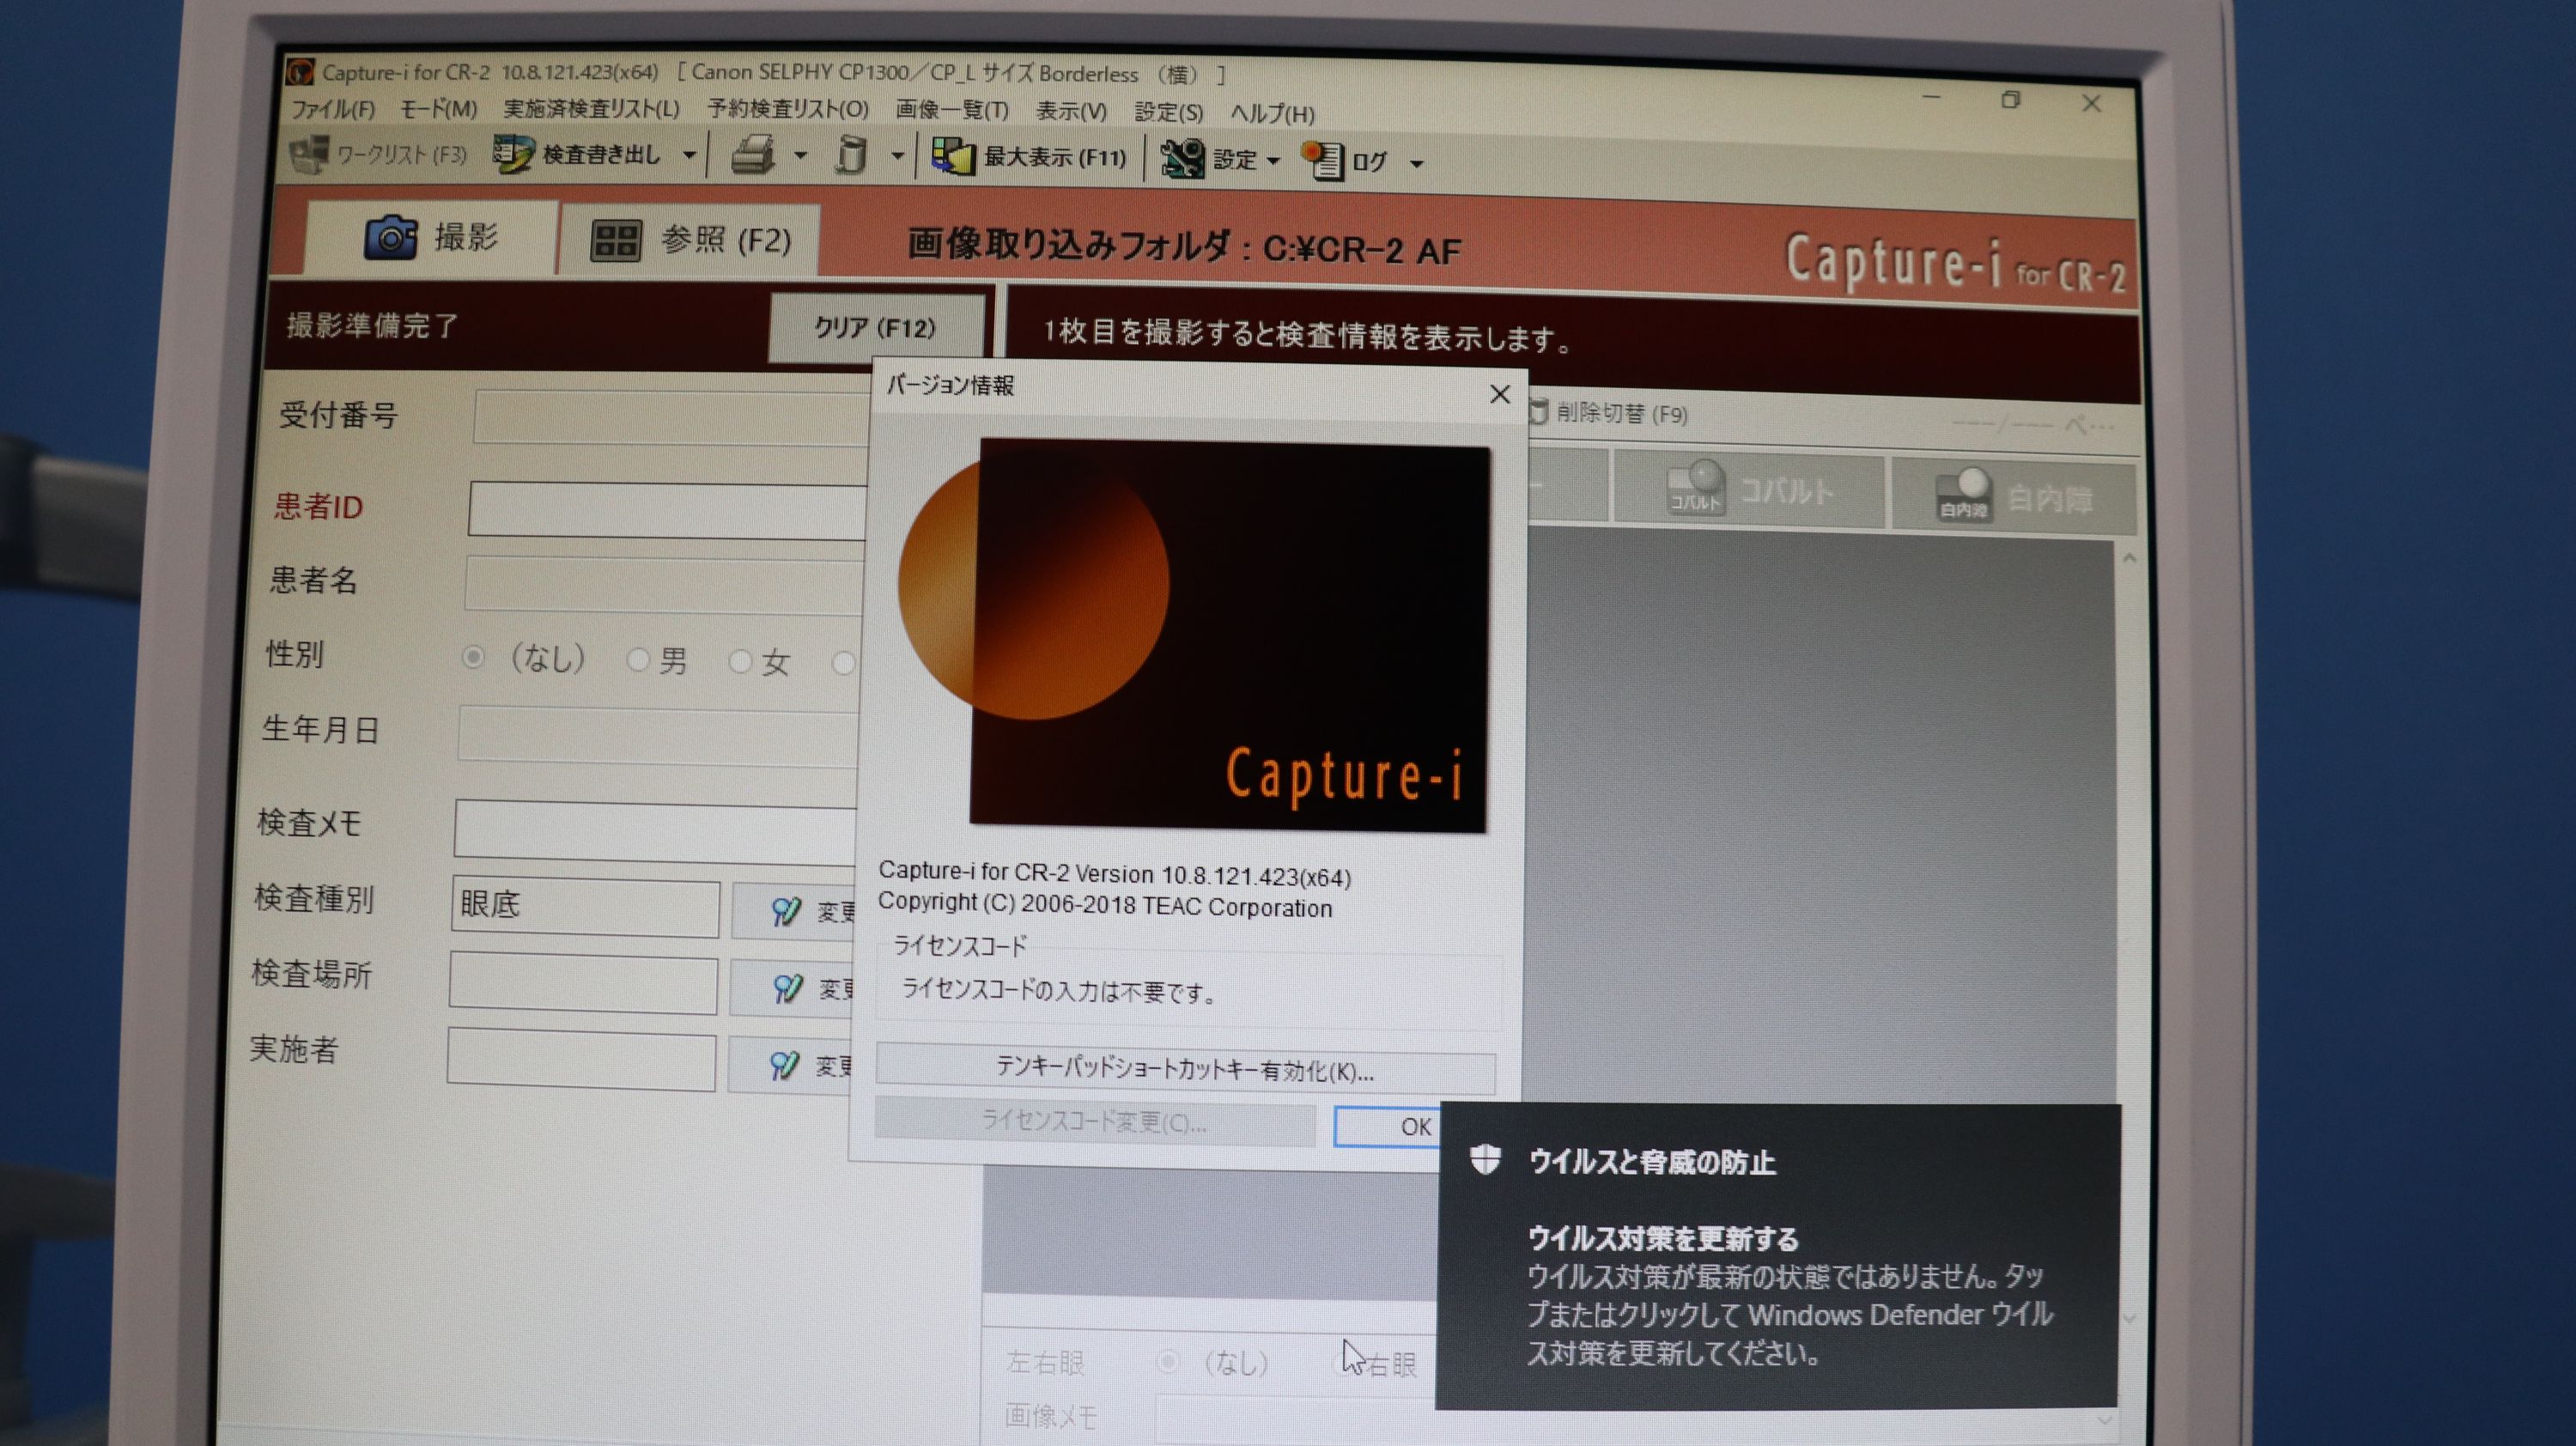The height and width of the screenshot is (1446, 2576).
Task: Open the 画像一覧(T) menu
Action: tap(952, 110)
